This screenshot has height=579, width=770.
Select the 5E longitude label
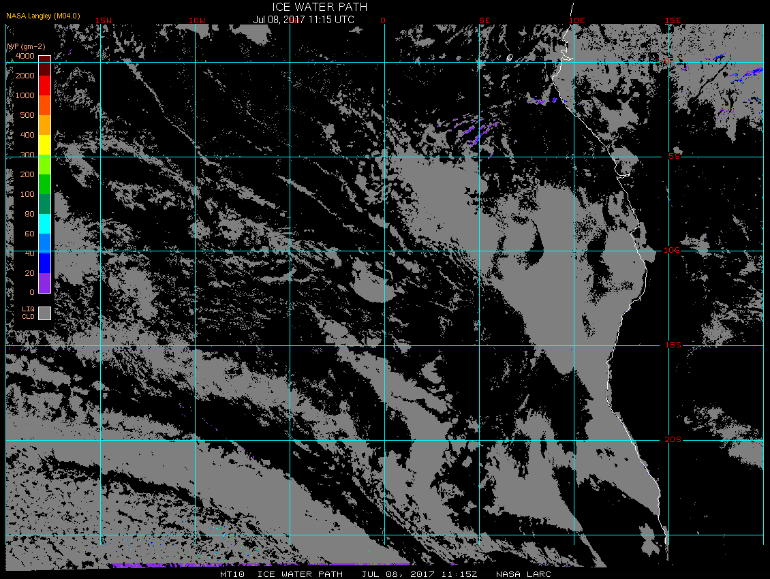click(484, 20)
